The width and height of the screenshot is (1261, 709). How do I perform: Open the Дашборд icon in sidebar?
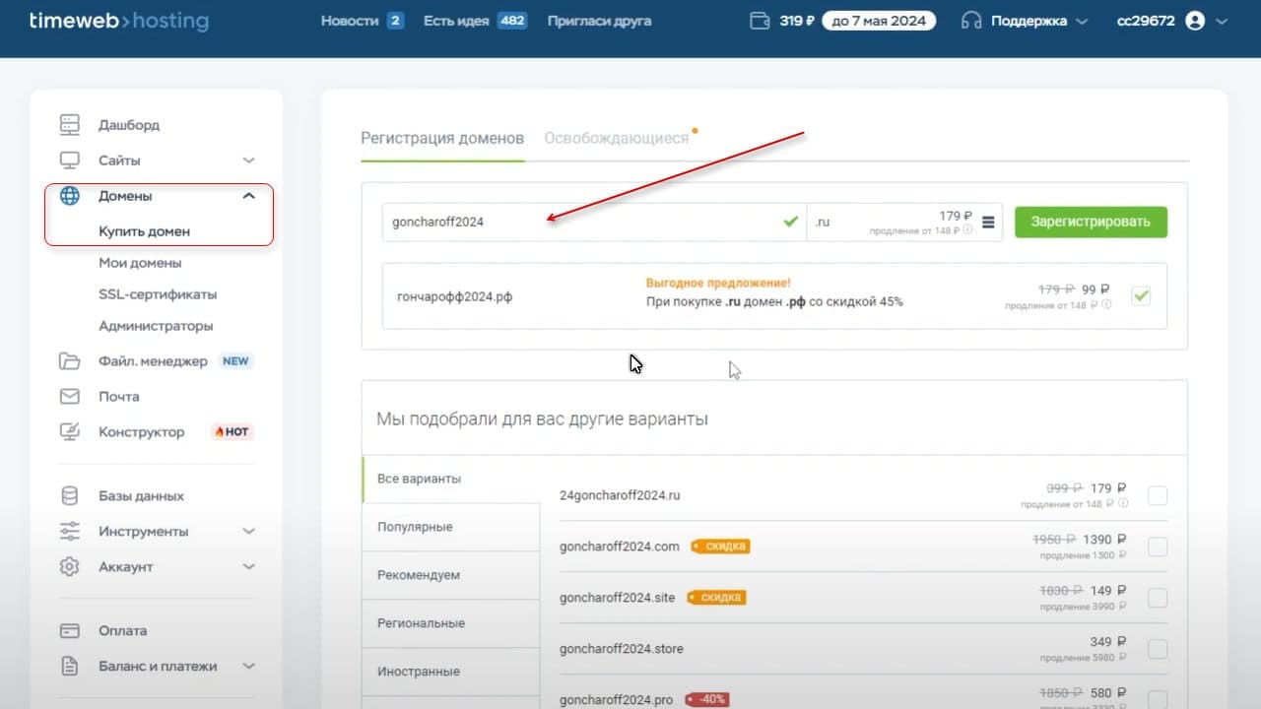[x=69, y=125]
